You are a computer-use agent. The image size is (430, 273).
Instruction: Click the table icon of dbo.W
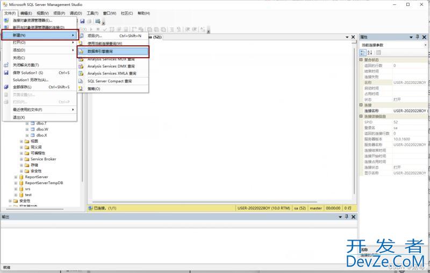tap(33, 129)
